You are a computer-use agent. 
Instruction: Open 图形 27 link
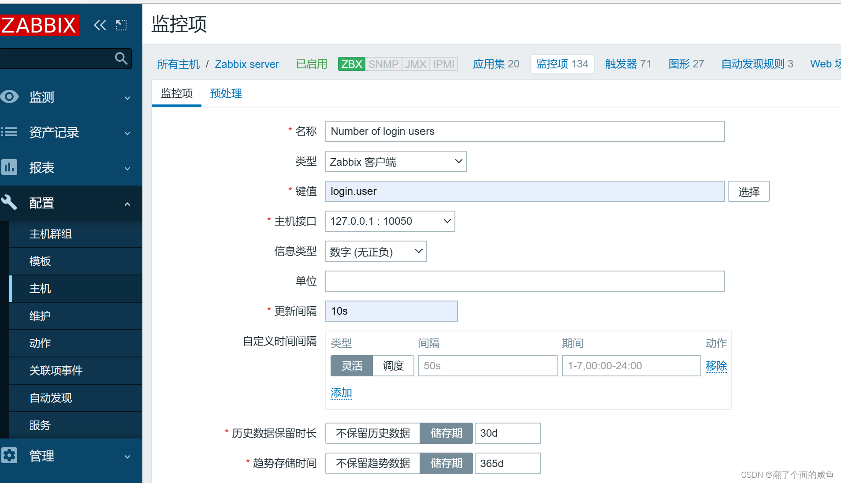tap(686, 64)
